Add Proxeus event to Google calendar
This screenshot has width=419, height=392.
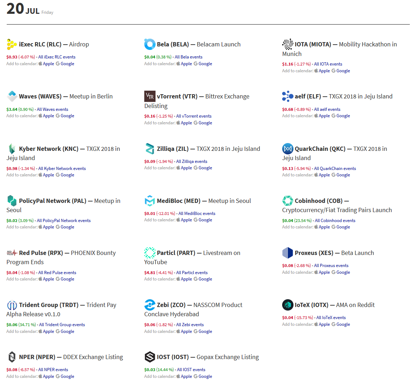(343, 272)
